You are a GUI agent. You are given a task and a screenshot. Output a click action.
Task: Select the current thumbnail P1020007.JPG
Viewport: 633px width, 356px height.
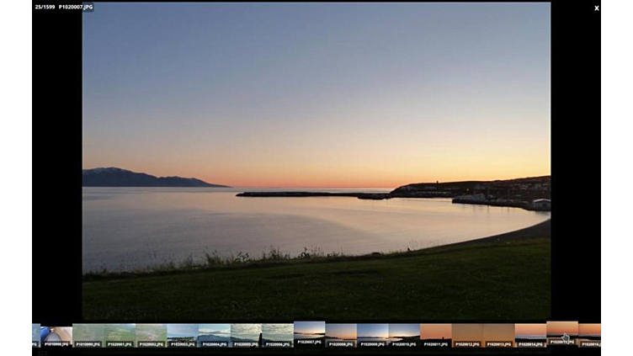(309, 332)
